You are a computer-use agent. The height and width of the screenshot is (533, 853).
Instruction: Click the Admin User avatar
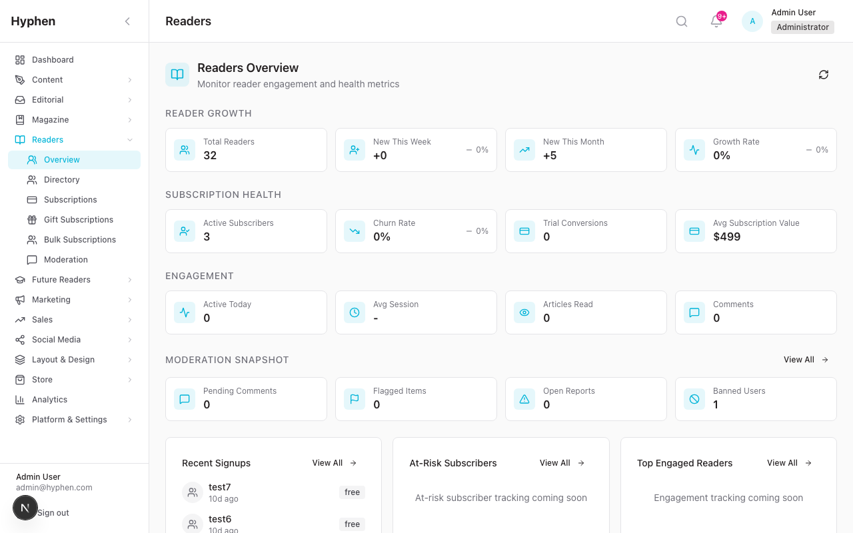752,21
